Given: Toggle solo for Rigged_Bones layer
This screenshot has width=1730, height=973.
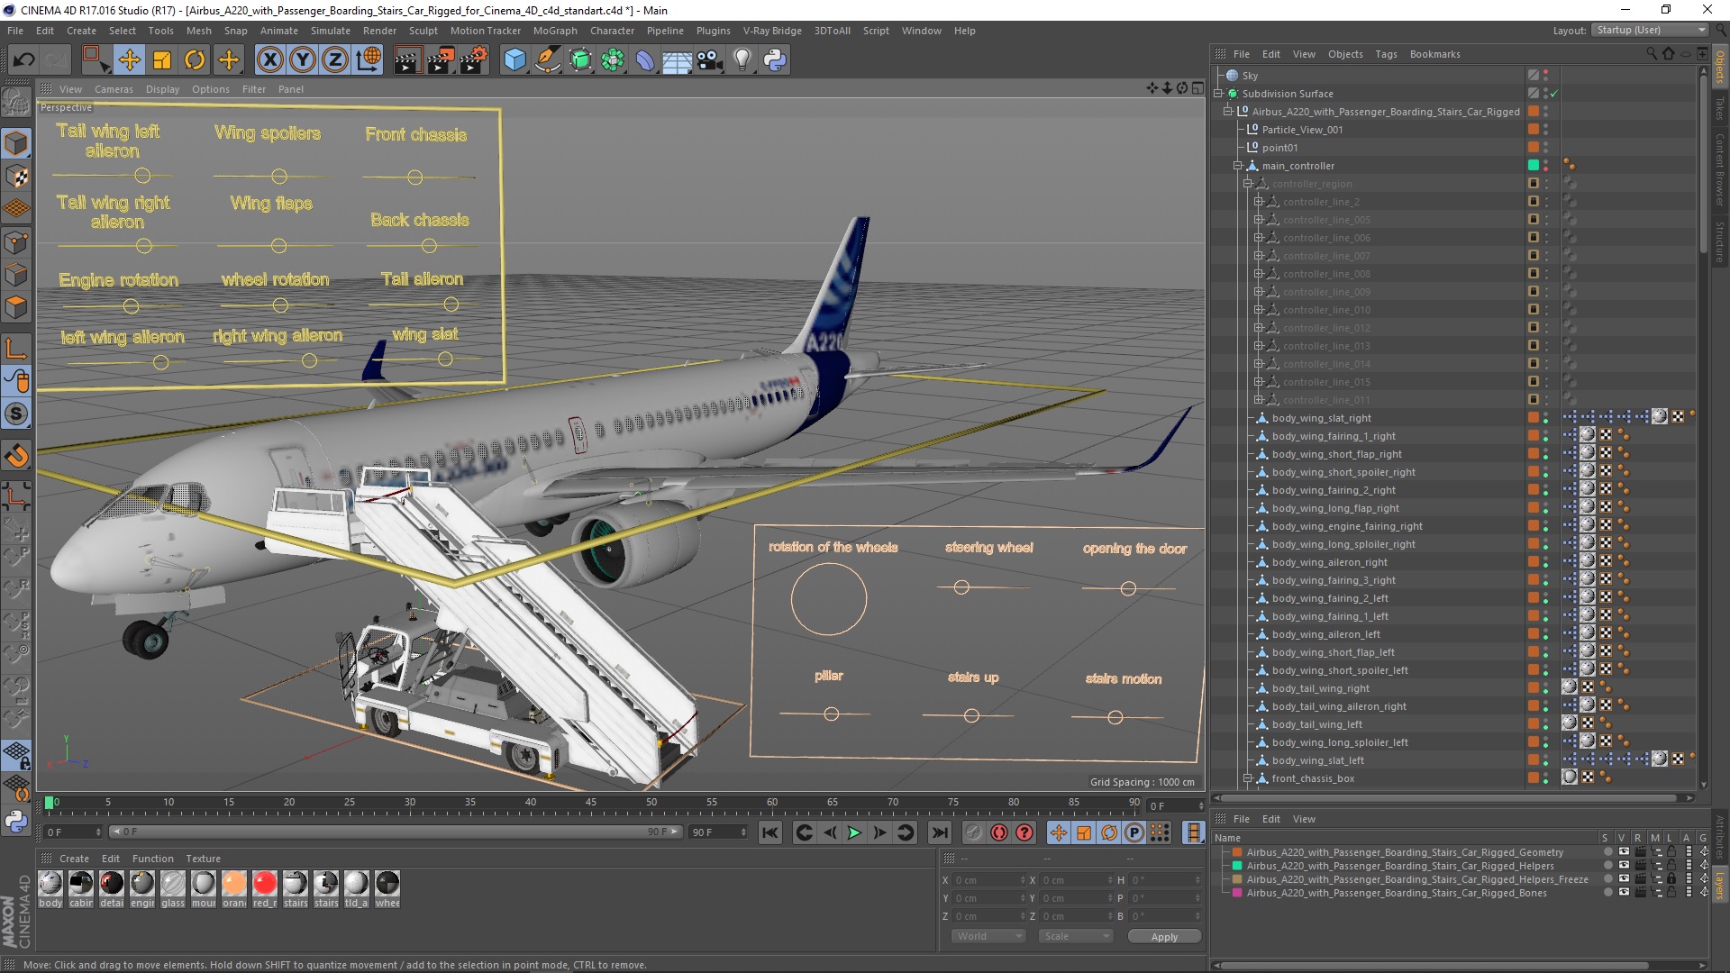Looking at the screenshot, I should (1608, 893).
